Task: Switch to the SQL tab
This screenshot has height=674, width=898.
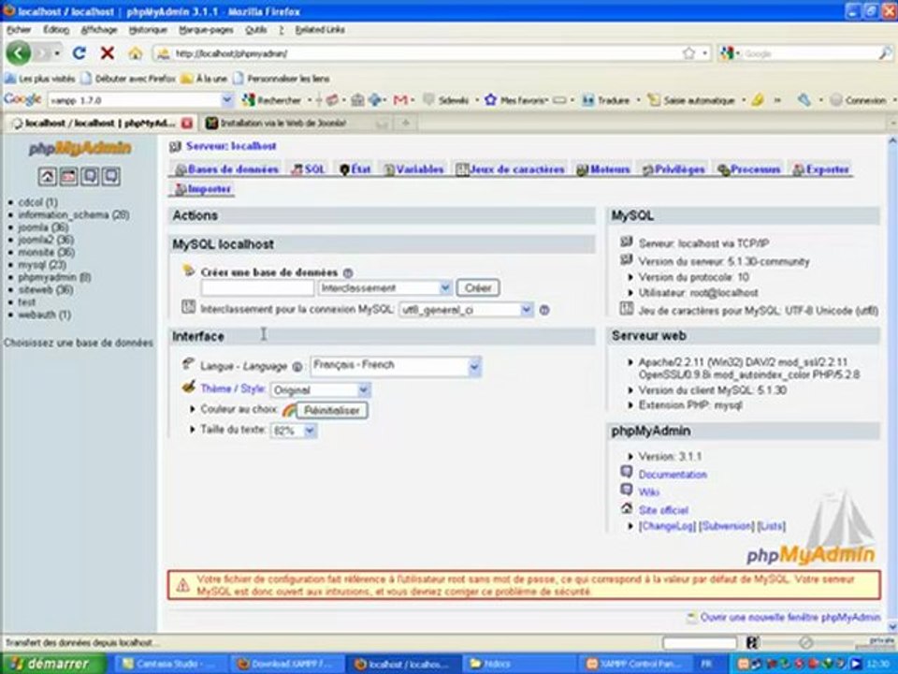Action: tap(308, 169)
